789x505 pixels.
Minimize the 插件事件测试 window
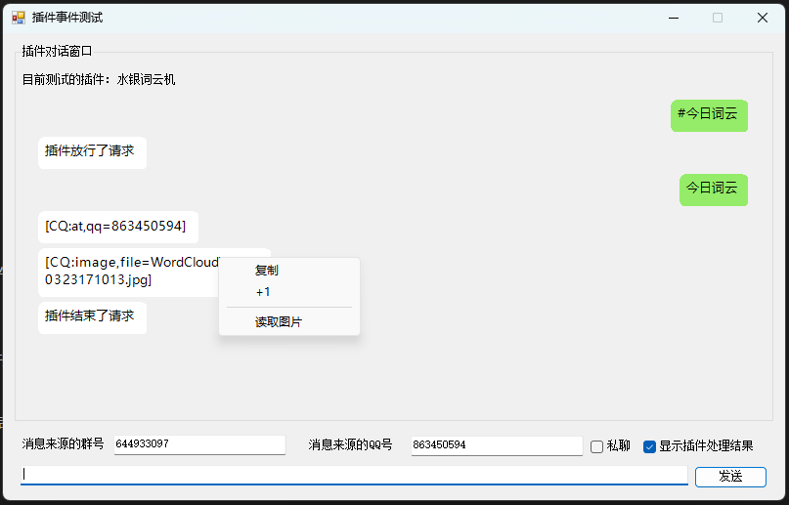[673, 18]
